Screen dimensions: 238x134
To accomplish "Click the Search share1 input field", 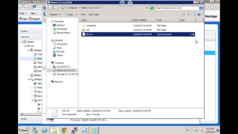I will click(177, 8).
